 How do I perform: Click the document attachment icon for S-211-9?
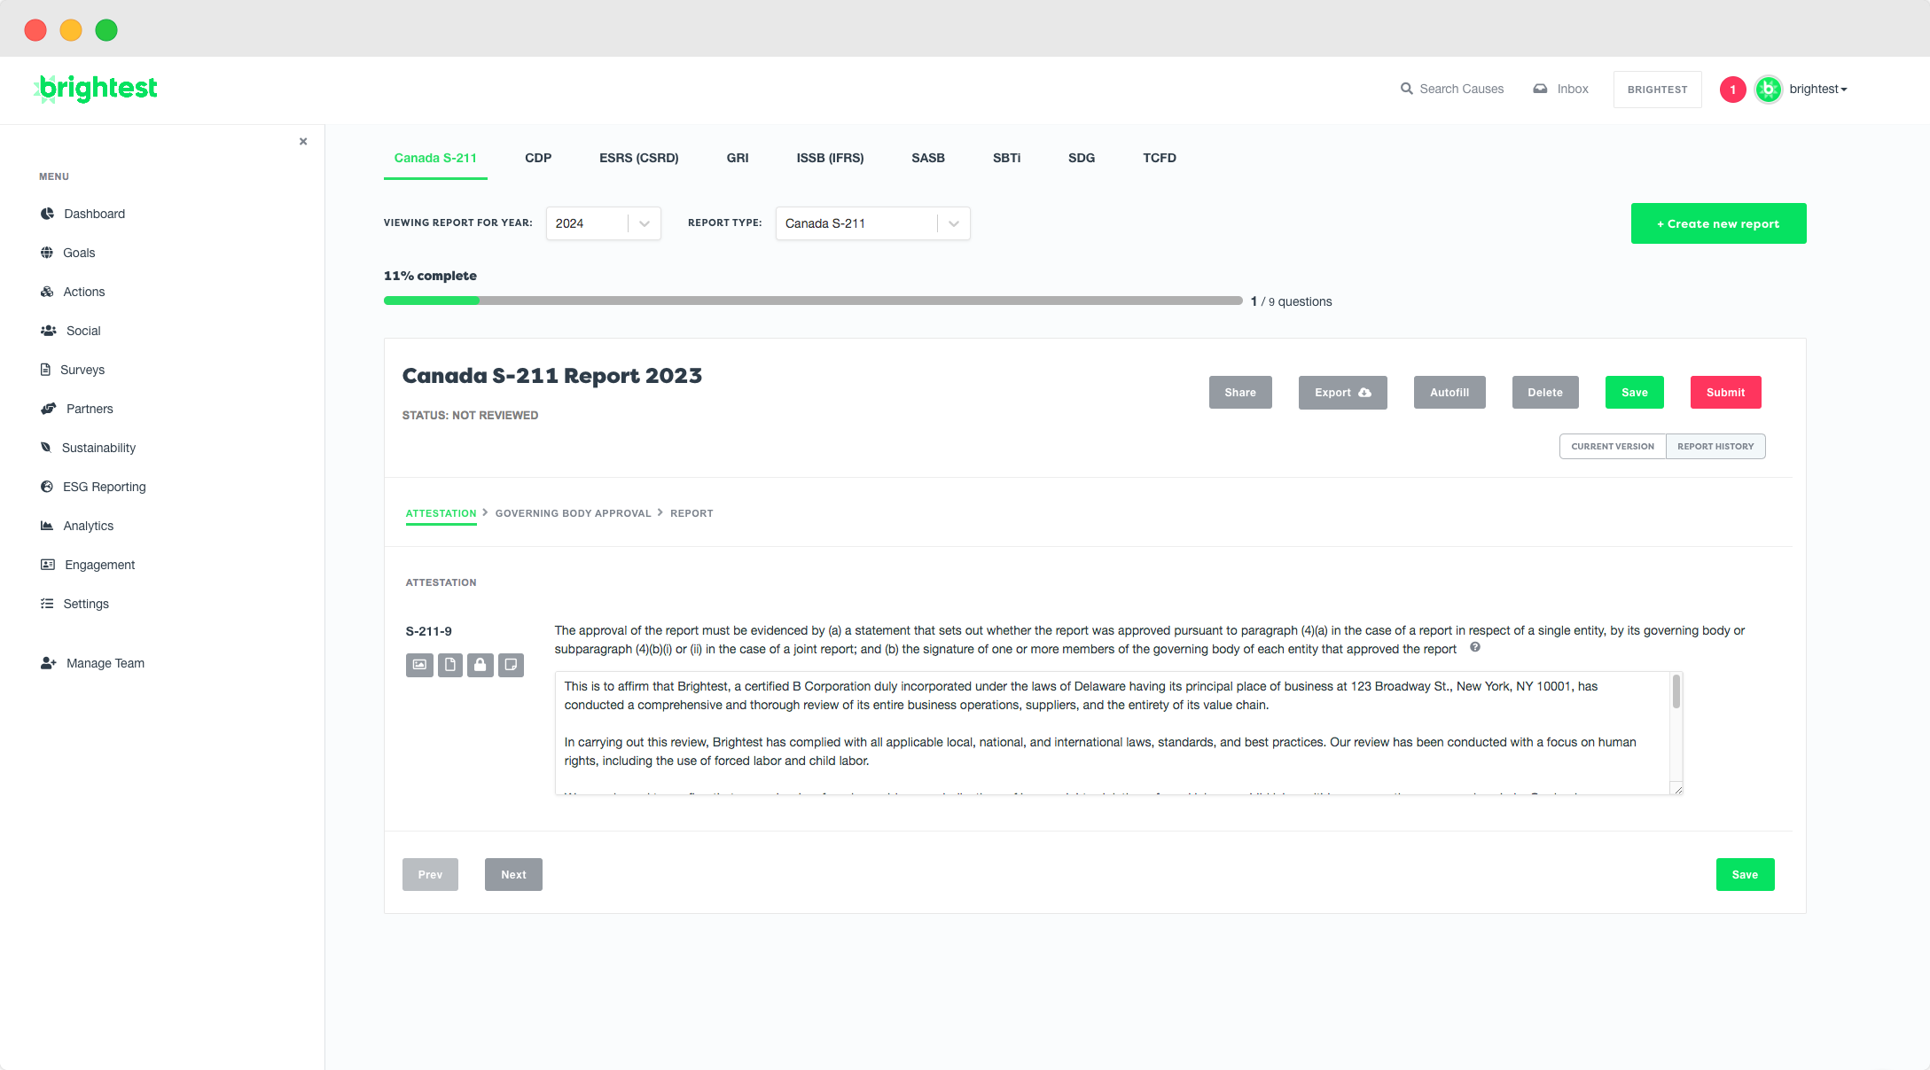click(x=450, y=665)
